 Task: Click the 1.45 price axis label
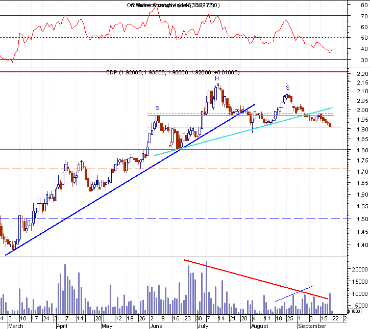tap(362, 232)
